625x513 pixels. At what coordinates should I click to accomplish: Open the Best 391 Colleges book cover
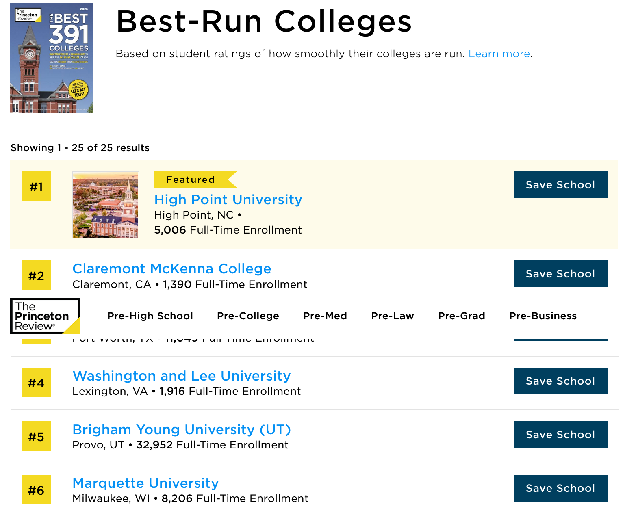(52, 58)
